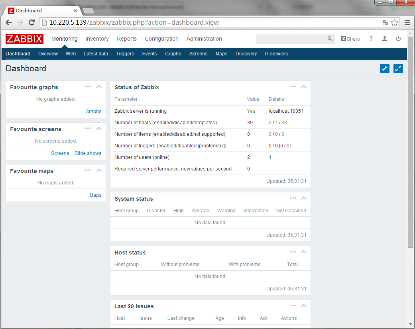The image size is (415, 329).
Task: Click the browser forward arrow
Action: point(20,22)
